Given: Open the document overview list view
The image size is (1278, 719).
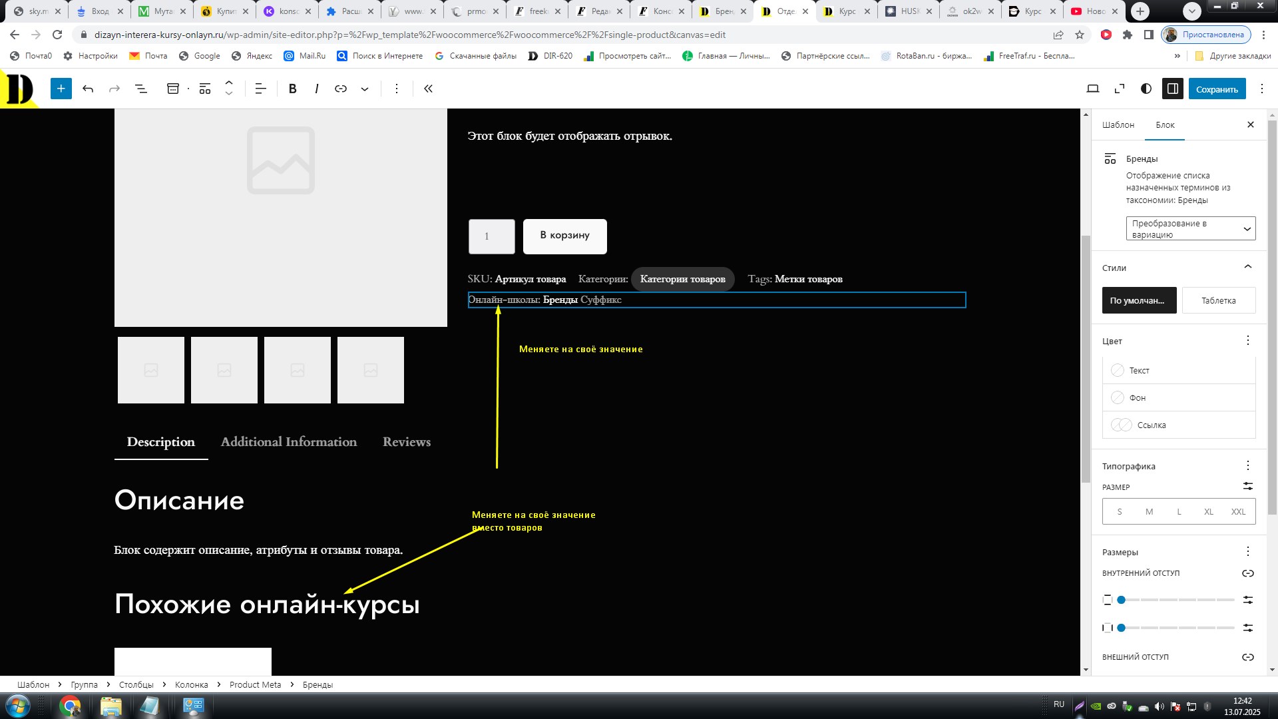Looking at the screenshot, I should (x=141, y=89).
